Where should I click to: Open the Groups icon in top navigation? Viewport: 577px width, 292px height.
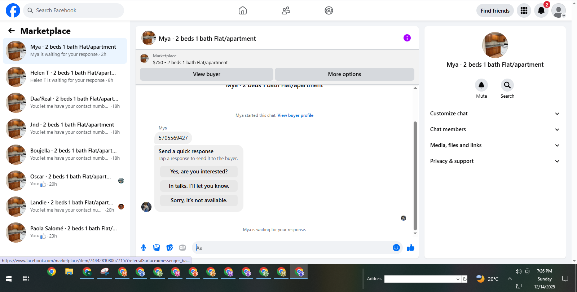coord(329,10)
